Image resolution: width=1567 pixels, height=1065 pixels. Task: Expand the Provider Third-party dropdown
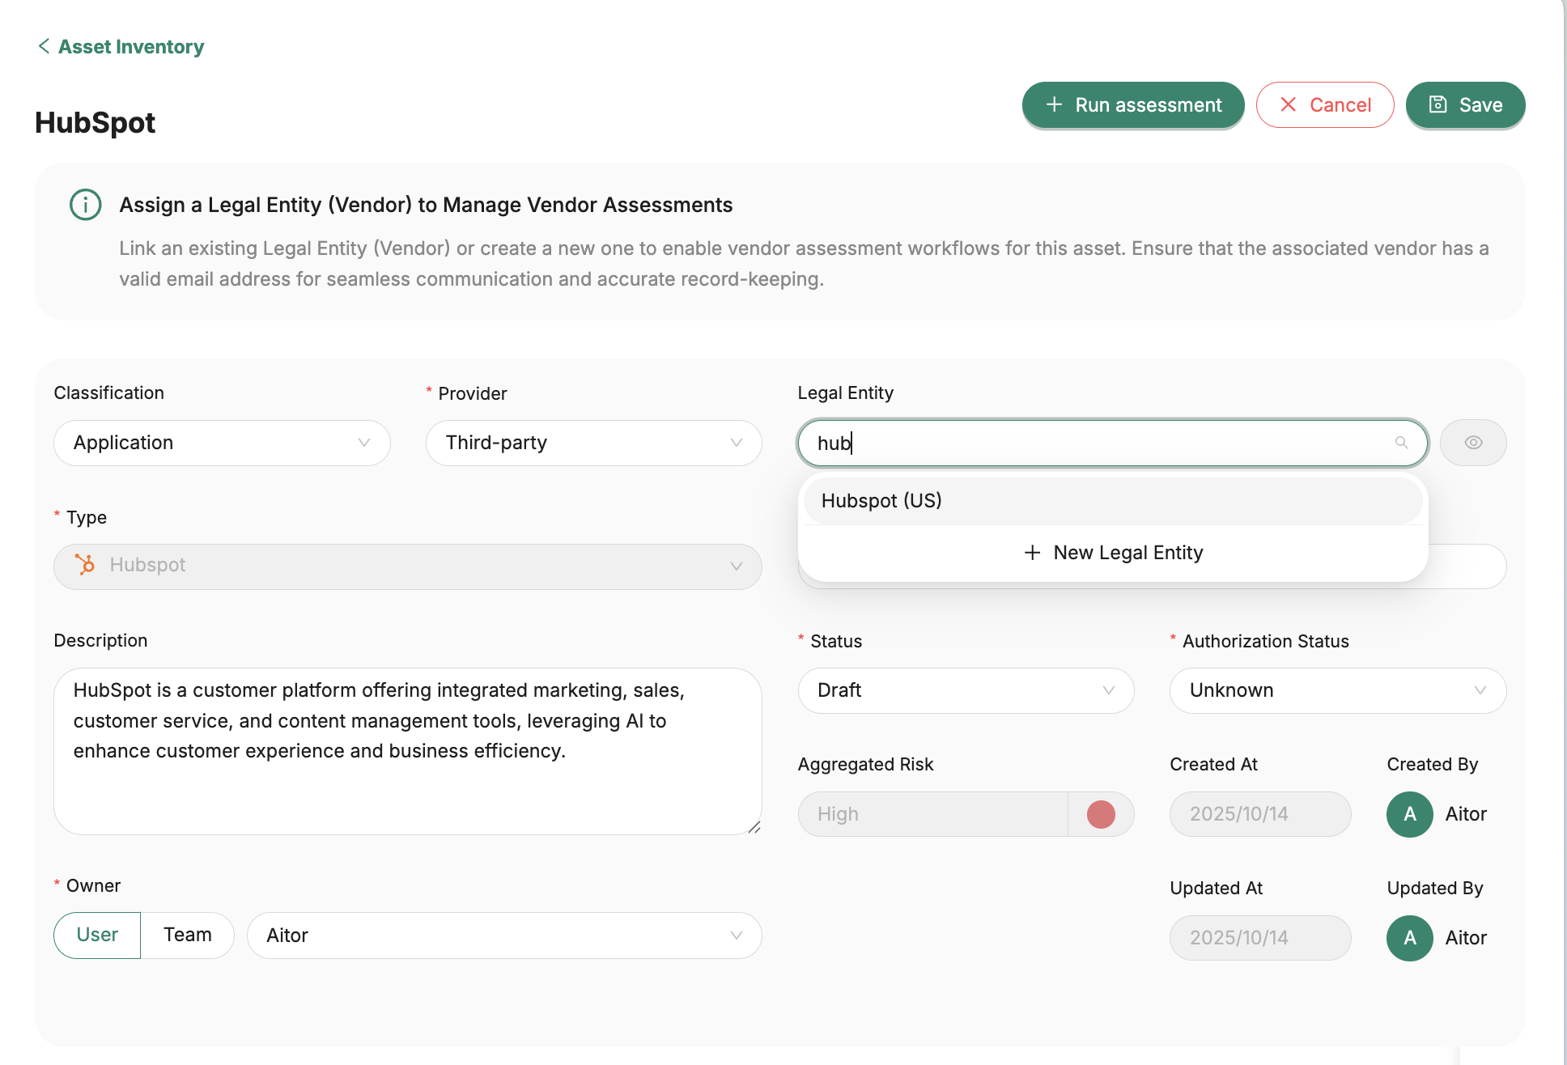[x=593, y=443]
